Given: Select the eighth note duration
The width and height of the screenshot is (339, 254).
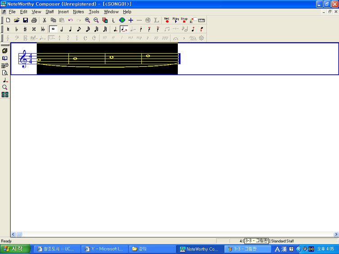Looking at the screenshot, I should pos(79,29).
